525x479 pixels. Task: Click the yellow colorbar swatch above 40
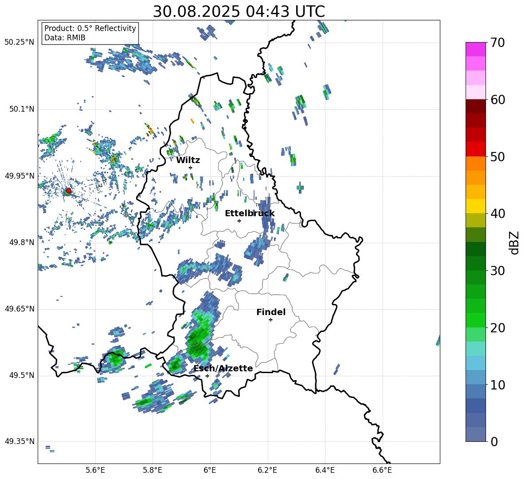coord(476,206)
